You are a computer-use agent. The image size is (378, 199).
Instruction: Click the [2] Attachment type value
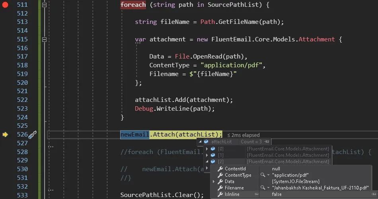[288, 162]
